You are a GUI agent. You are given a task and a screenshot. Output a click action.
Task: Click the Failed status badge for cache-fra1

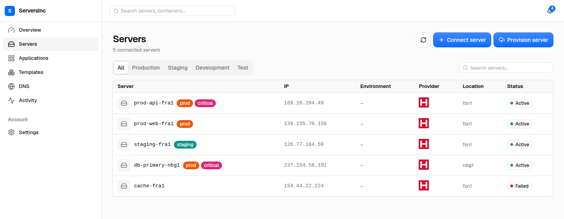519,186
